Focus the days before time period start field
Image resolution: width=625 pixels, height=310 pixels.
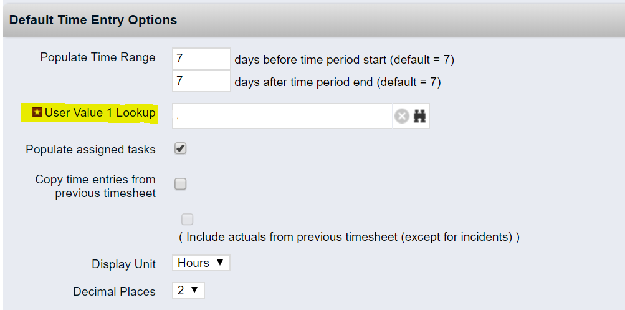tap(201, 59)
